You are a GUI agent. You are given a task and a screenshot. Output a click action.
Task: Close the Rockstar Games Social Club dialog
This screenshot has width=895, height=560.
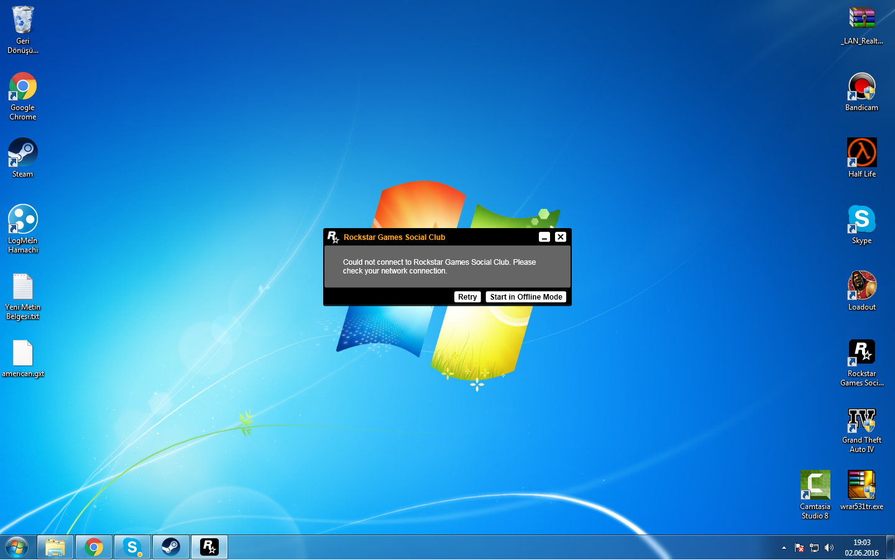[561, 237]
